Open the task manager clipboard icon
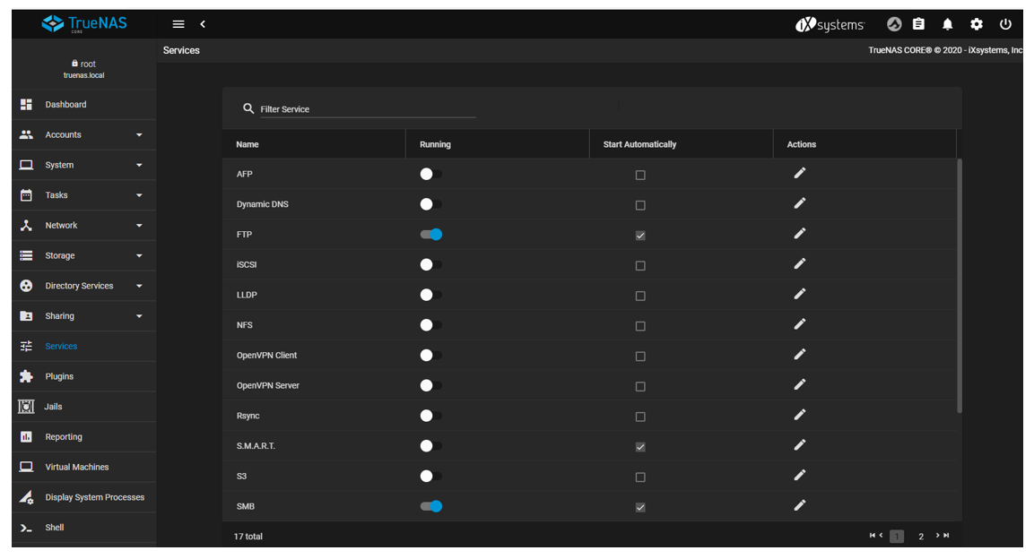This screenshot has height=559, width=1034. 918,24
